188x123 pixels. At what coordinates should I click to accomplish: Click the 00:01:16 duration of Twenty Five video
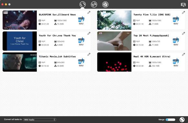tap(140, 24)
